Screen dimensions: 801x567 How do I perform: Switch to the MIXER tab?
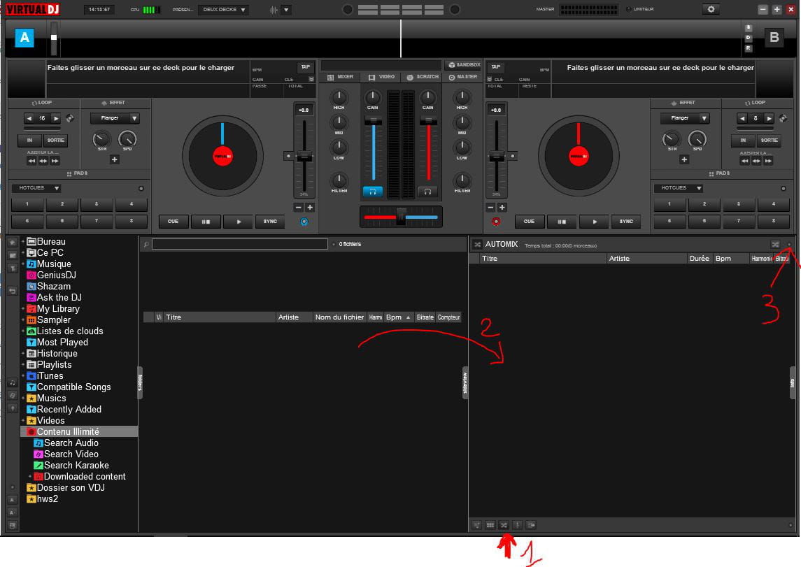340,77
